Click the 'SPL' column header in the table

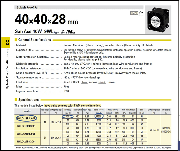click(142, 111)
